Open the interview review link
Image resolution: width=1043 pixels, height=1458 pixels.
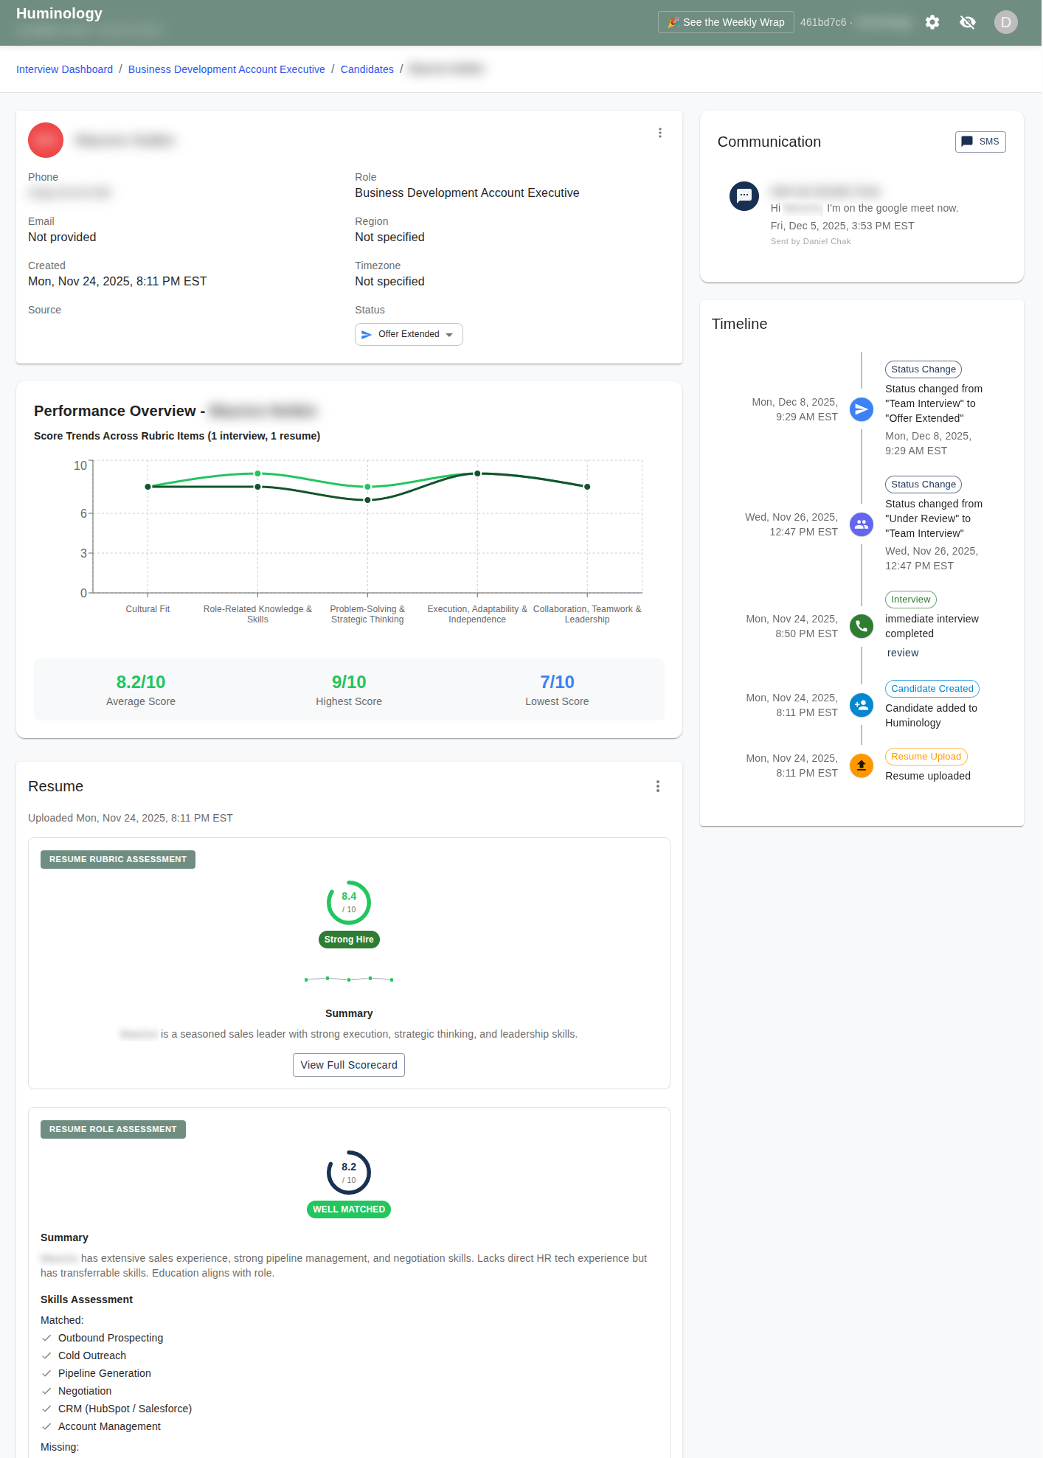pyautogui.click(x=902, y=653)
